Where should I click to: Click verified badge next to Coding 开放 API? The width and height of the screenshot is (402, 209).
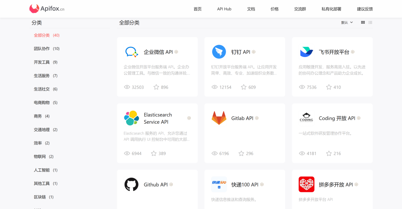tap(359, 118)
